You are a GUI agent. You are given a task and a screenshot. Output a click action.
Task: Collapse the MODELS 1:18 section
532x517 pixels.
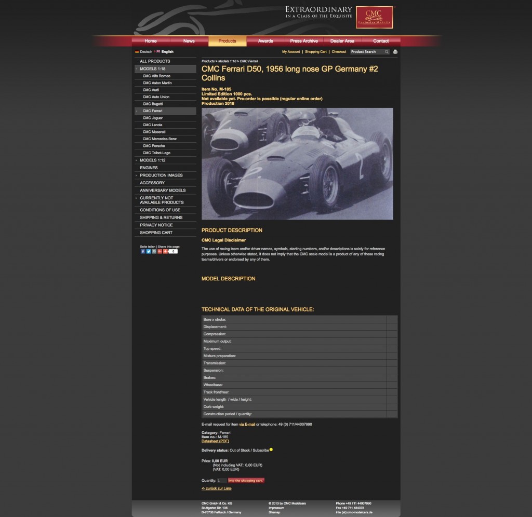[x=165, y=69]
